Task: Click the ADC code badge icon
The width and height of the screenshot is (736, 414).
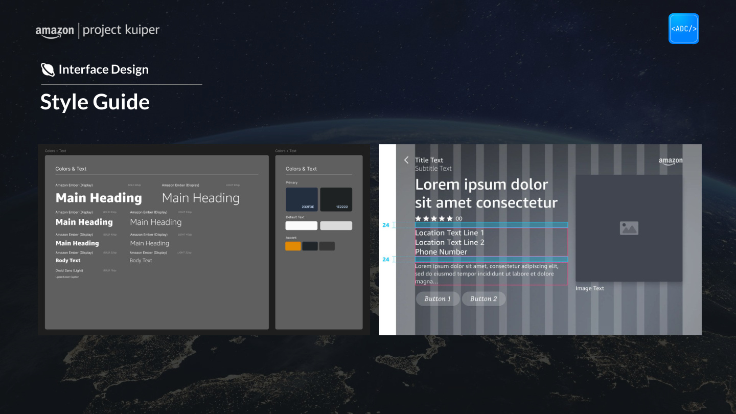Action: (683, 29)
